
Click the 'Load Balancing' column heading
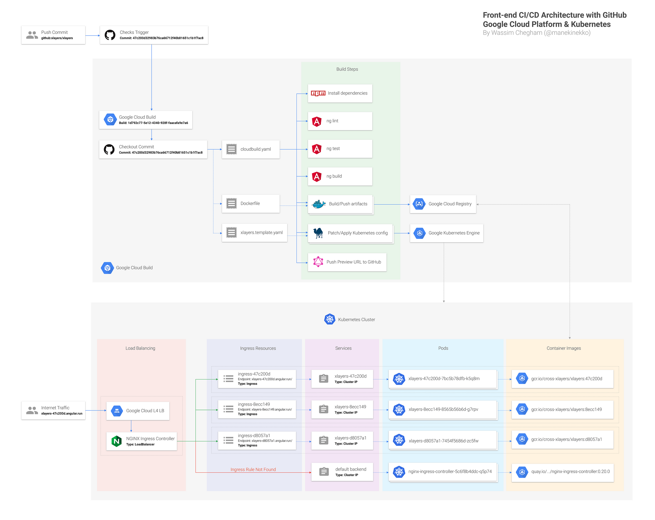(140, 348)
